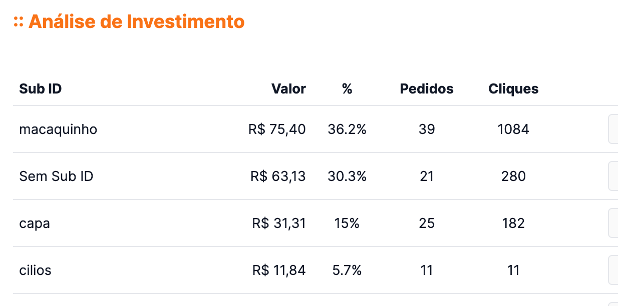The width and height of the screenshot is (618, 306).
Task: Sort the table by Sub ID column
Action: pyautogui.click(x=40, y=88)
